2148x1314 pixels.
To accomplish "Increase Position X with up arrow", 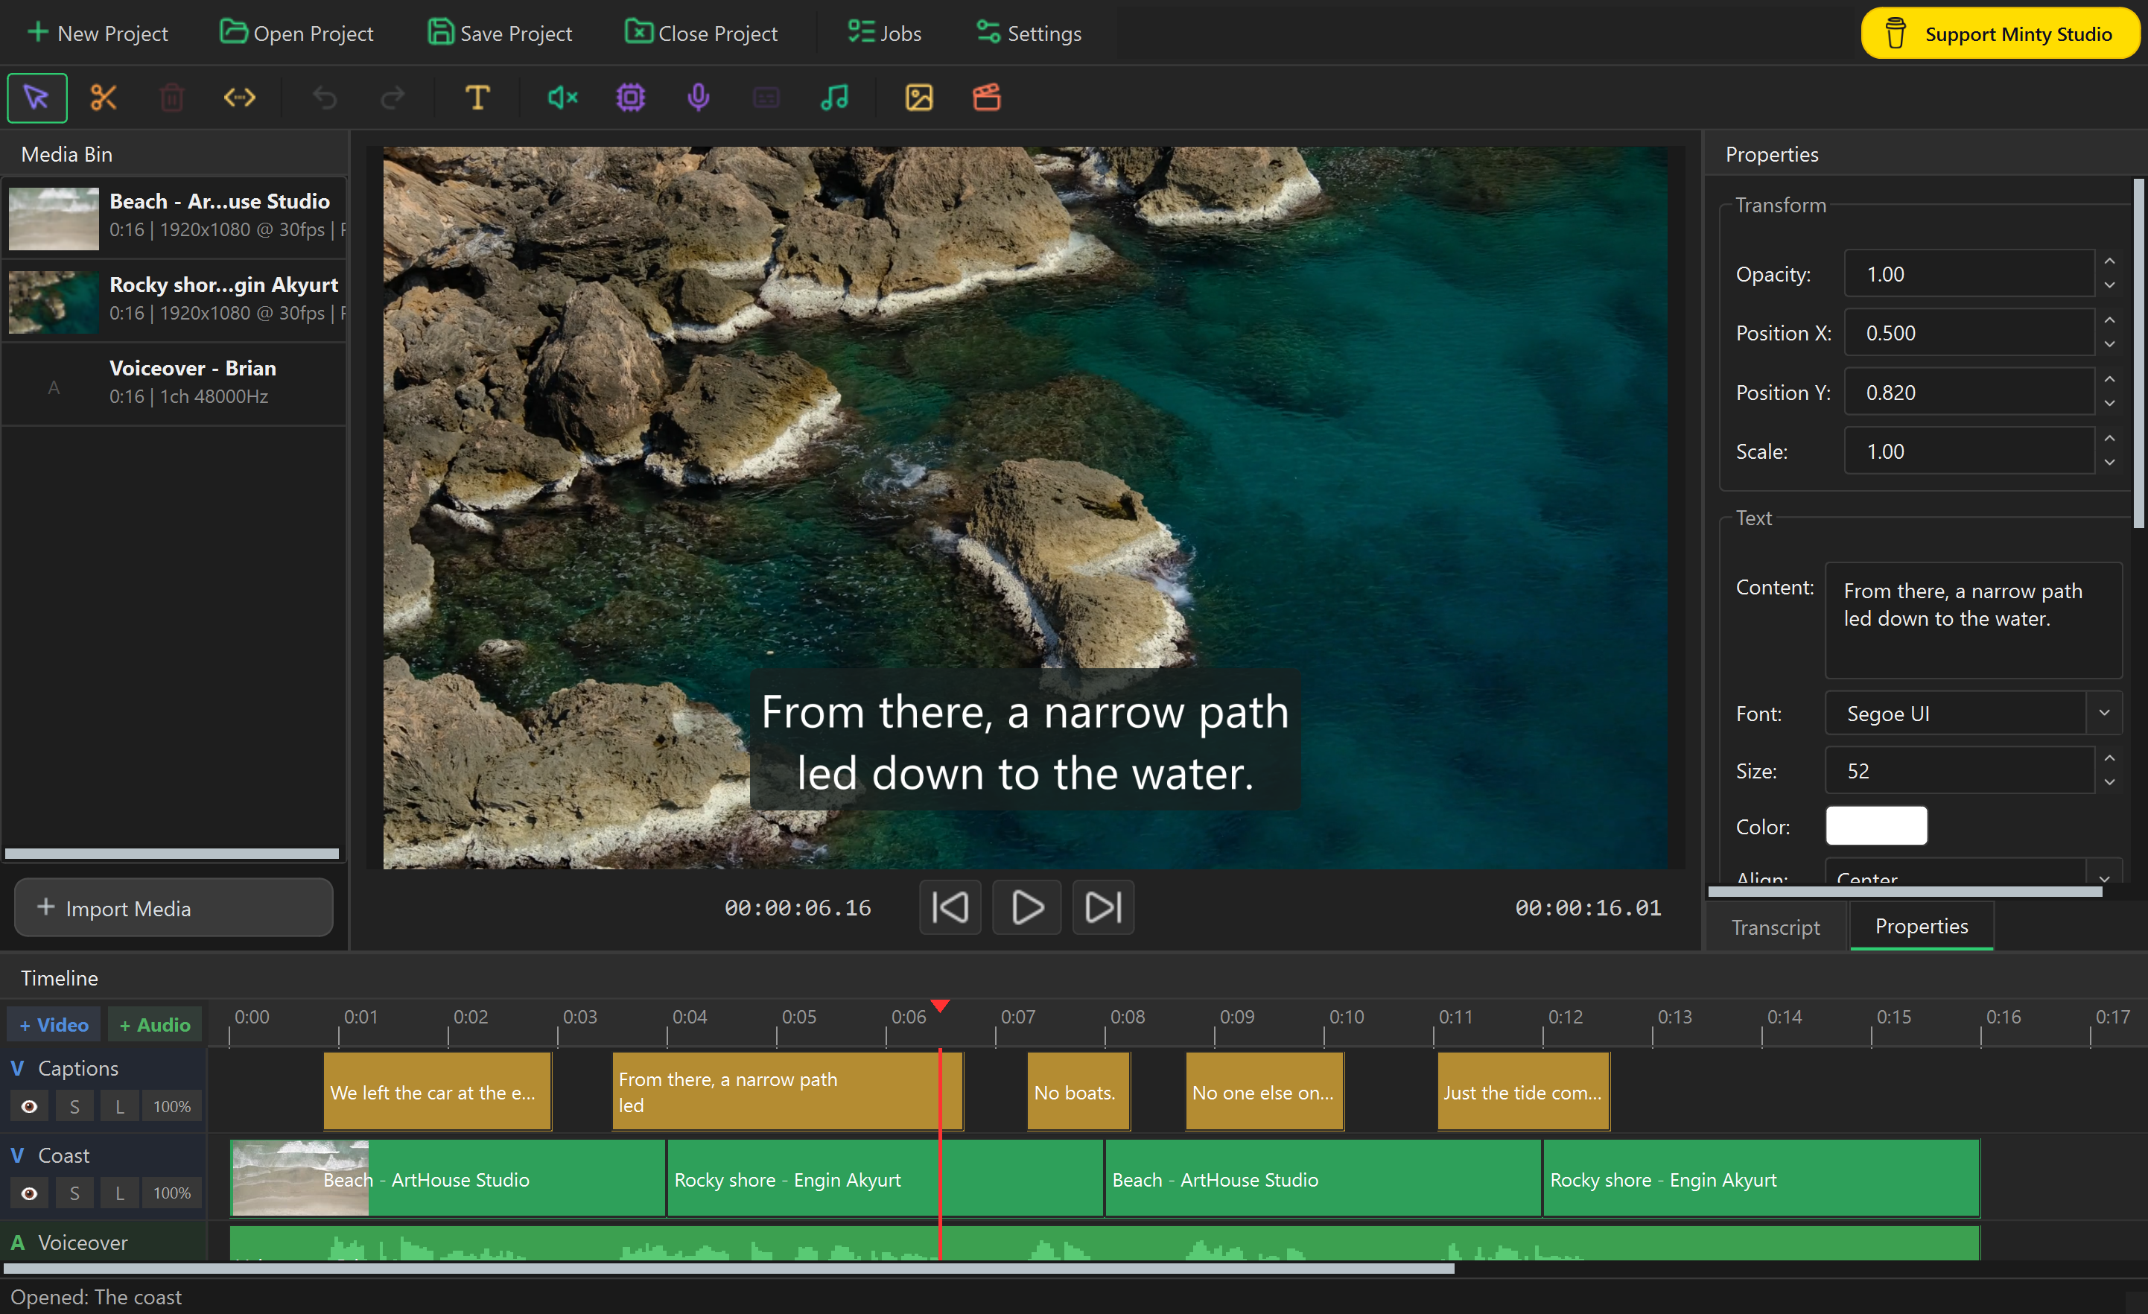I will pyautogui.click(x=2109, y=320).
